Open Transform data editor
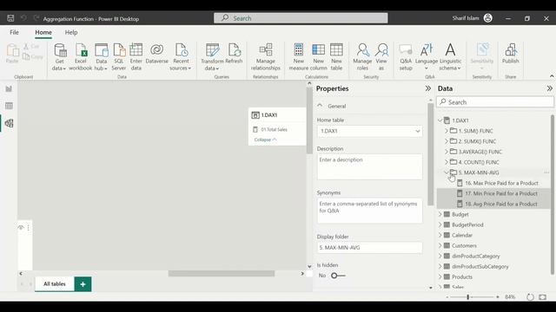The width and height of the screenshot is (556, 312). [212, 57]
